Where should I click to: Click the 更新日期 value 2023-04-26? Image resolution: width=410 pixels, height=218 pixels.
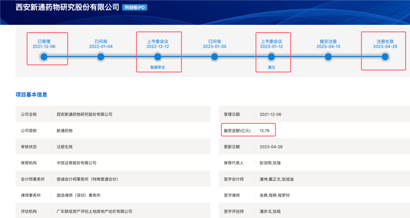271,147
